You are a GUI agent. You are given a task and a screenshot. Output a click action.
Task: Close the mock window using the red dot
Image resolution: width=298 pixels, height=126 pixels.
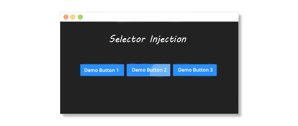[x=66, y=17]
